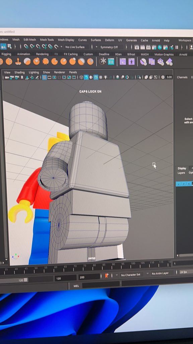Image resolution: width=193 pixels, height=344 pixels.
Task: Click the orange bookmark icon by range fields
Action: [107, 276]
